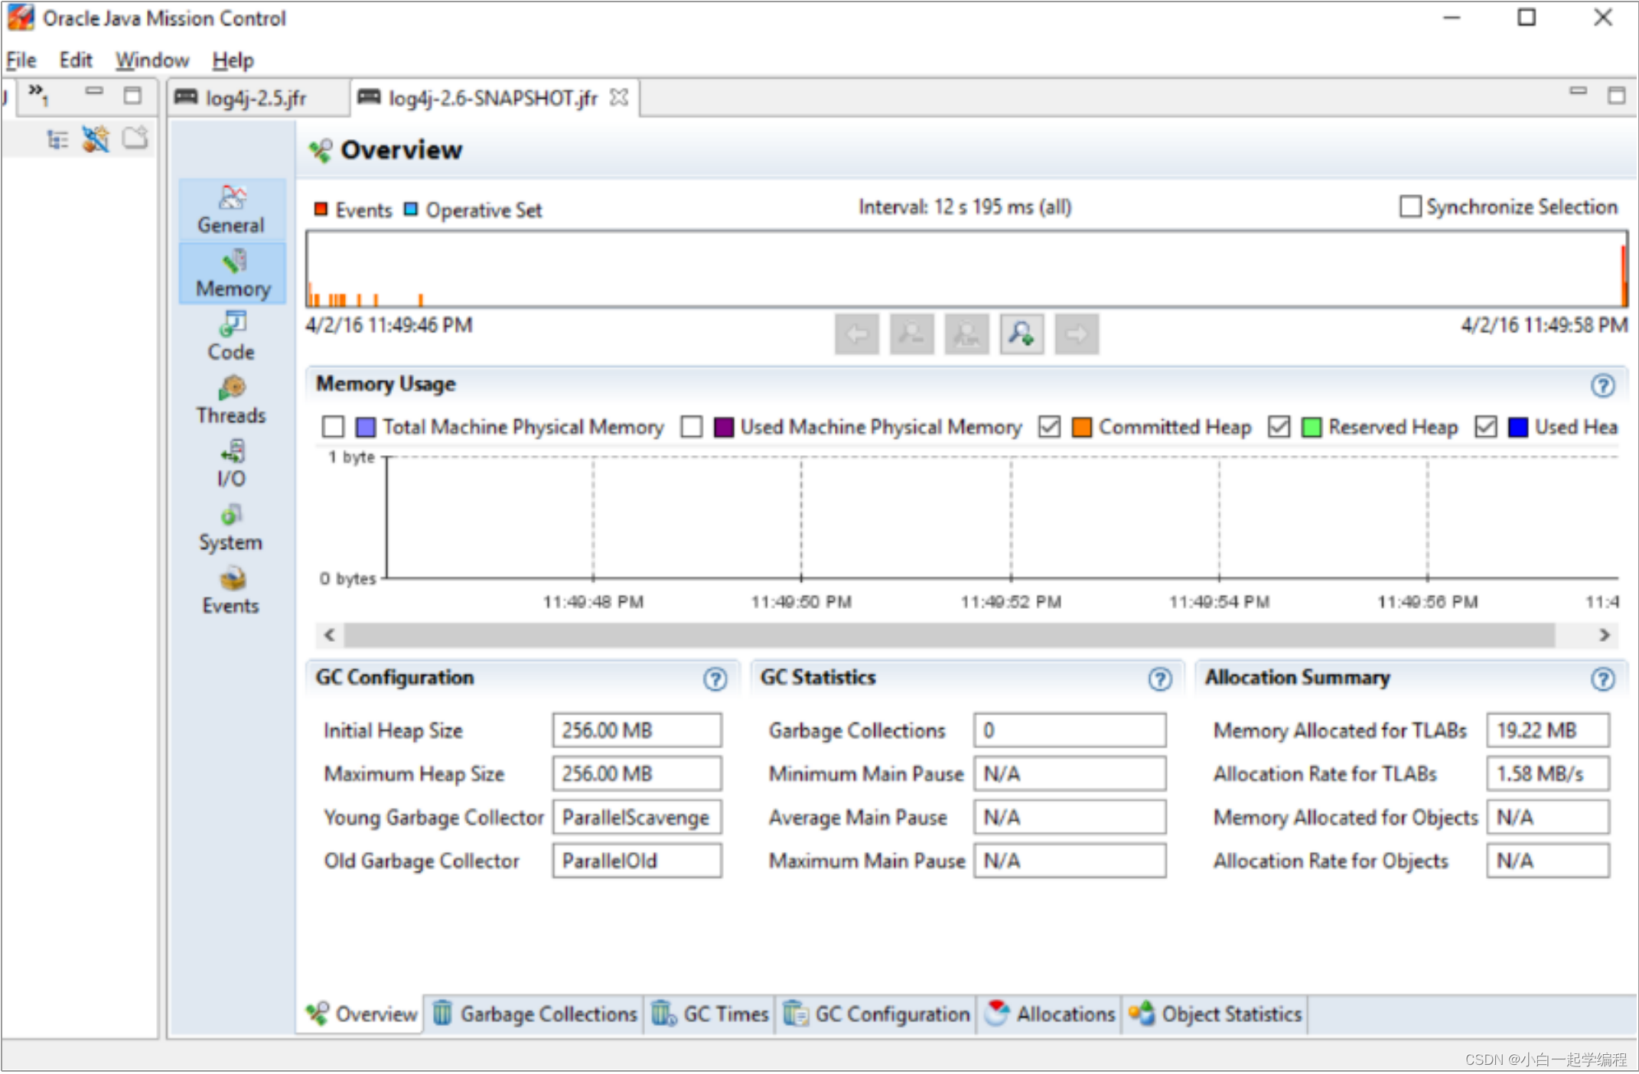The width and height of the screenshot is (1639, 1074).
Task: Uncheck the Committed Heap checkbox
Action: (1049, 427)
